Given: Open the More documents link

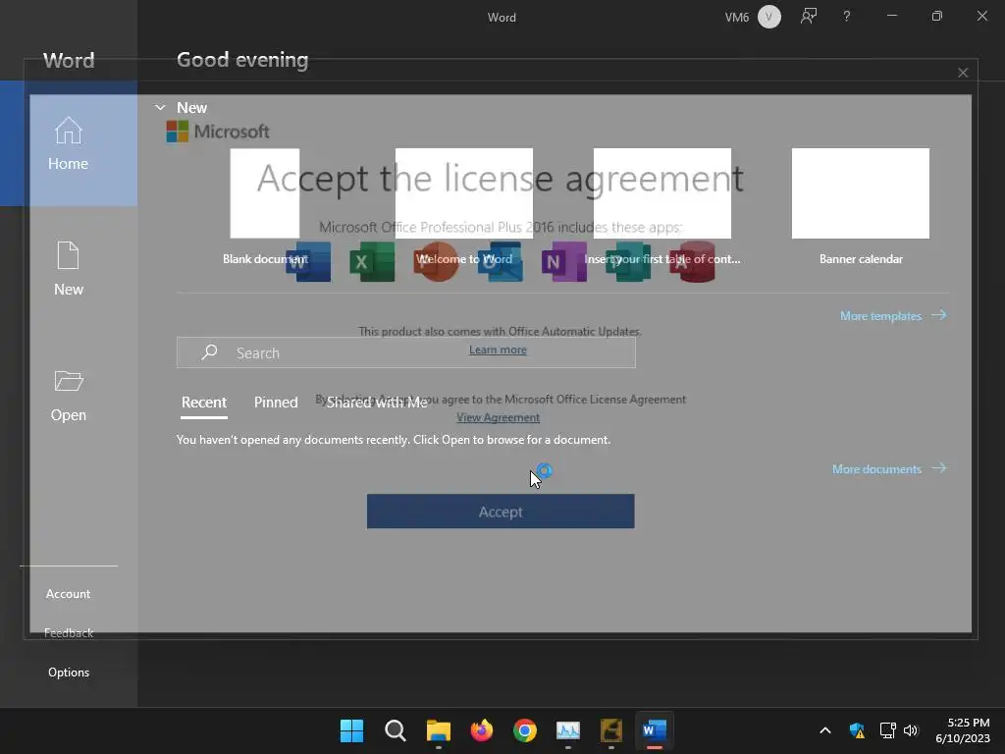Looking at the screenshot, I should click(889, 468).
